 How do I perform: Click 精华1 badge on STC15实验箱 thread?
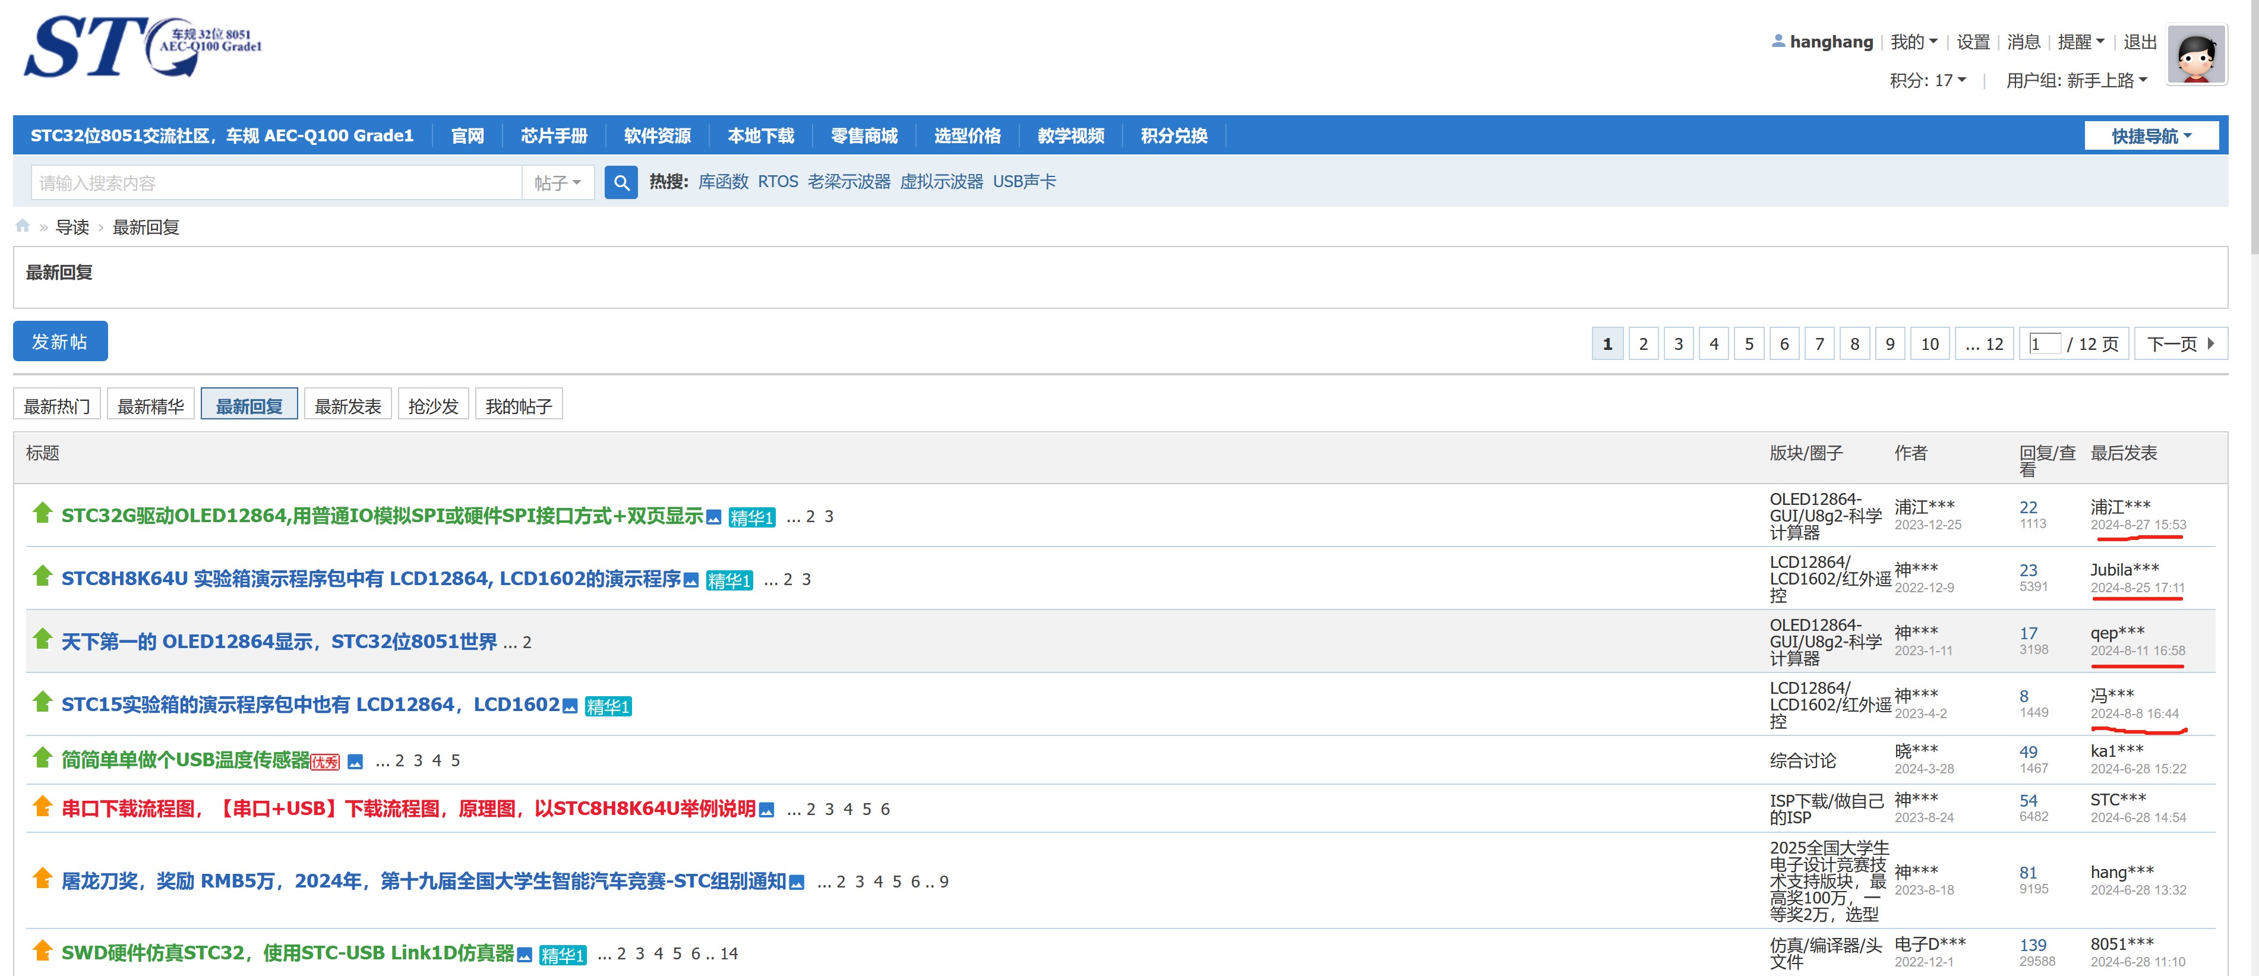pyautogui.click(x=608, y=707)
